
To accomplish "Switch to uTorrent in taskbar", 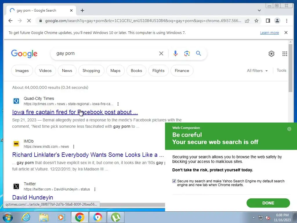I will point(116,217).
